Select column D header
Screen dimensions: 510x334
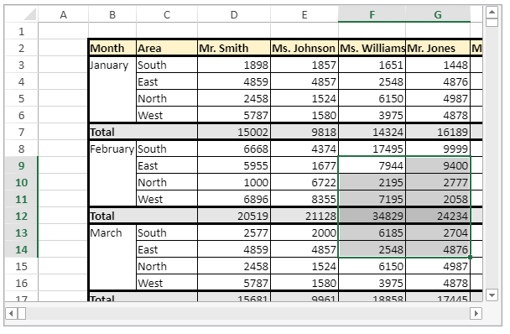234,14
